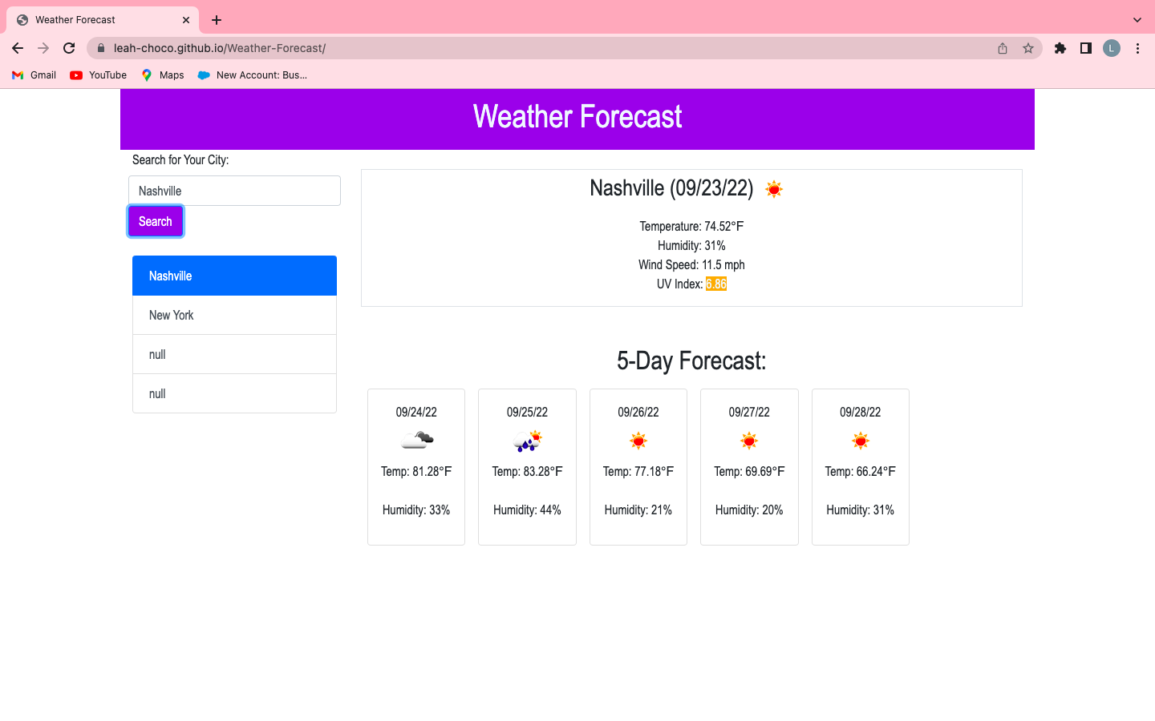The image size is (1155, 721).
Task: Bookmark the page with the star icon
Action: [1027, 48]
